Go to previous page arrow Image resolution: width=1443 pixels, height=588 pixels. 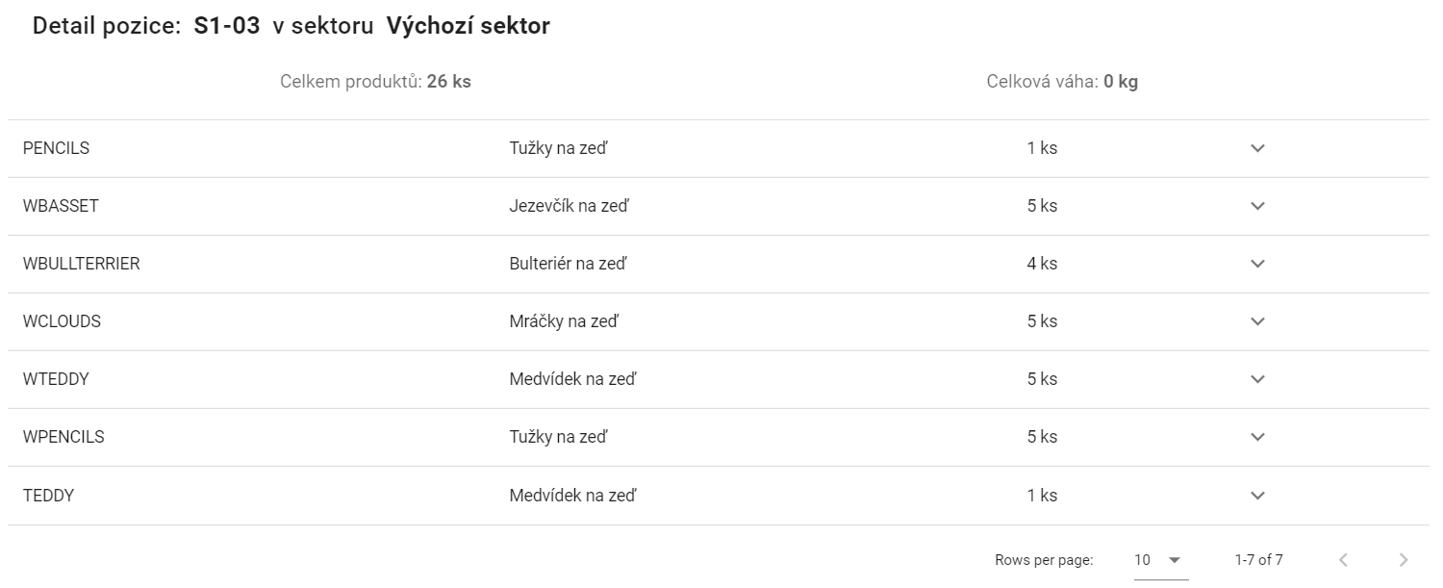click(x=1344, y=560)
